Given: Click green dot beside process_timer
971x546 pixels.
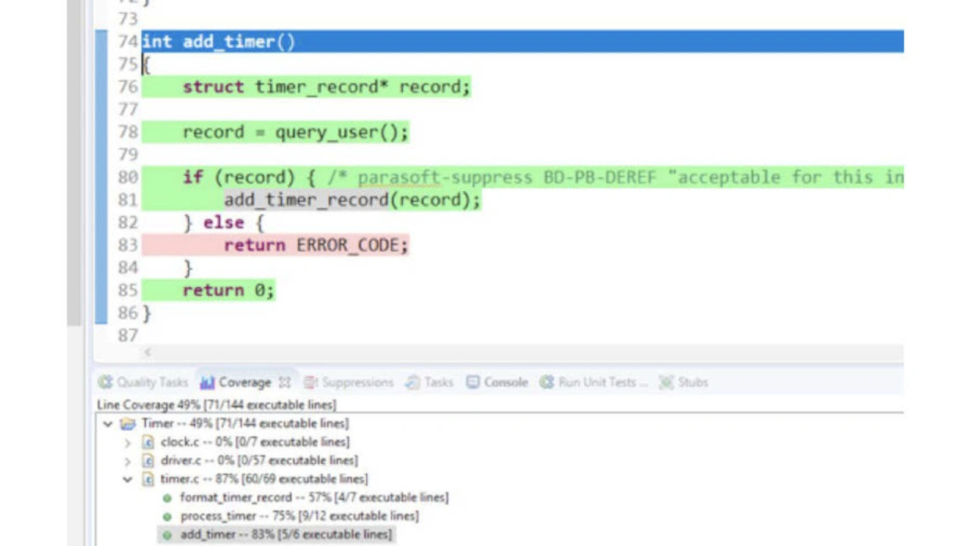Looking at the screenshot, I should click(167, 516).
